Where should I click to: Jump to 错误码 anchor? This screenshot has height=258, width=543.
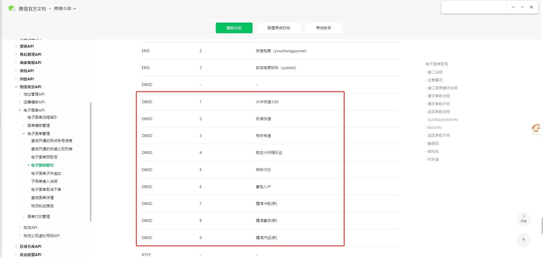pos(433,144)
